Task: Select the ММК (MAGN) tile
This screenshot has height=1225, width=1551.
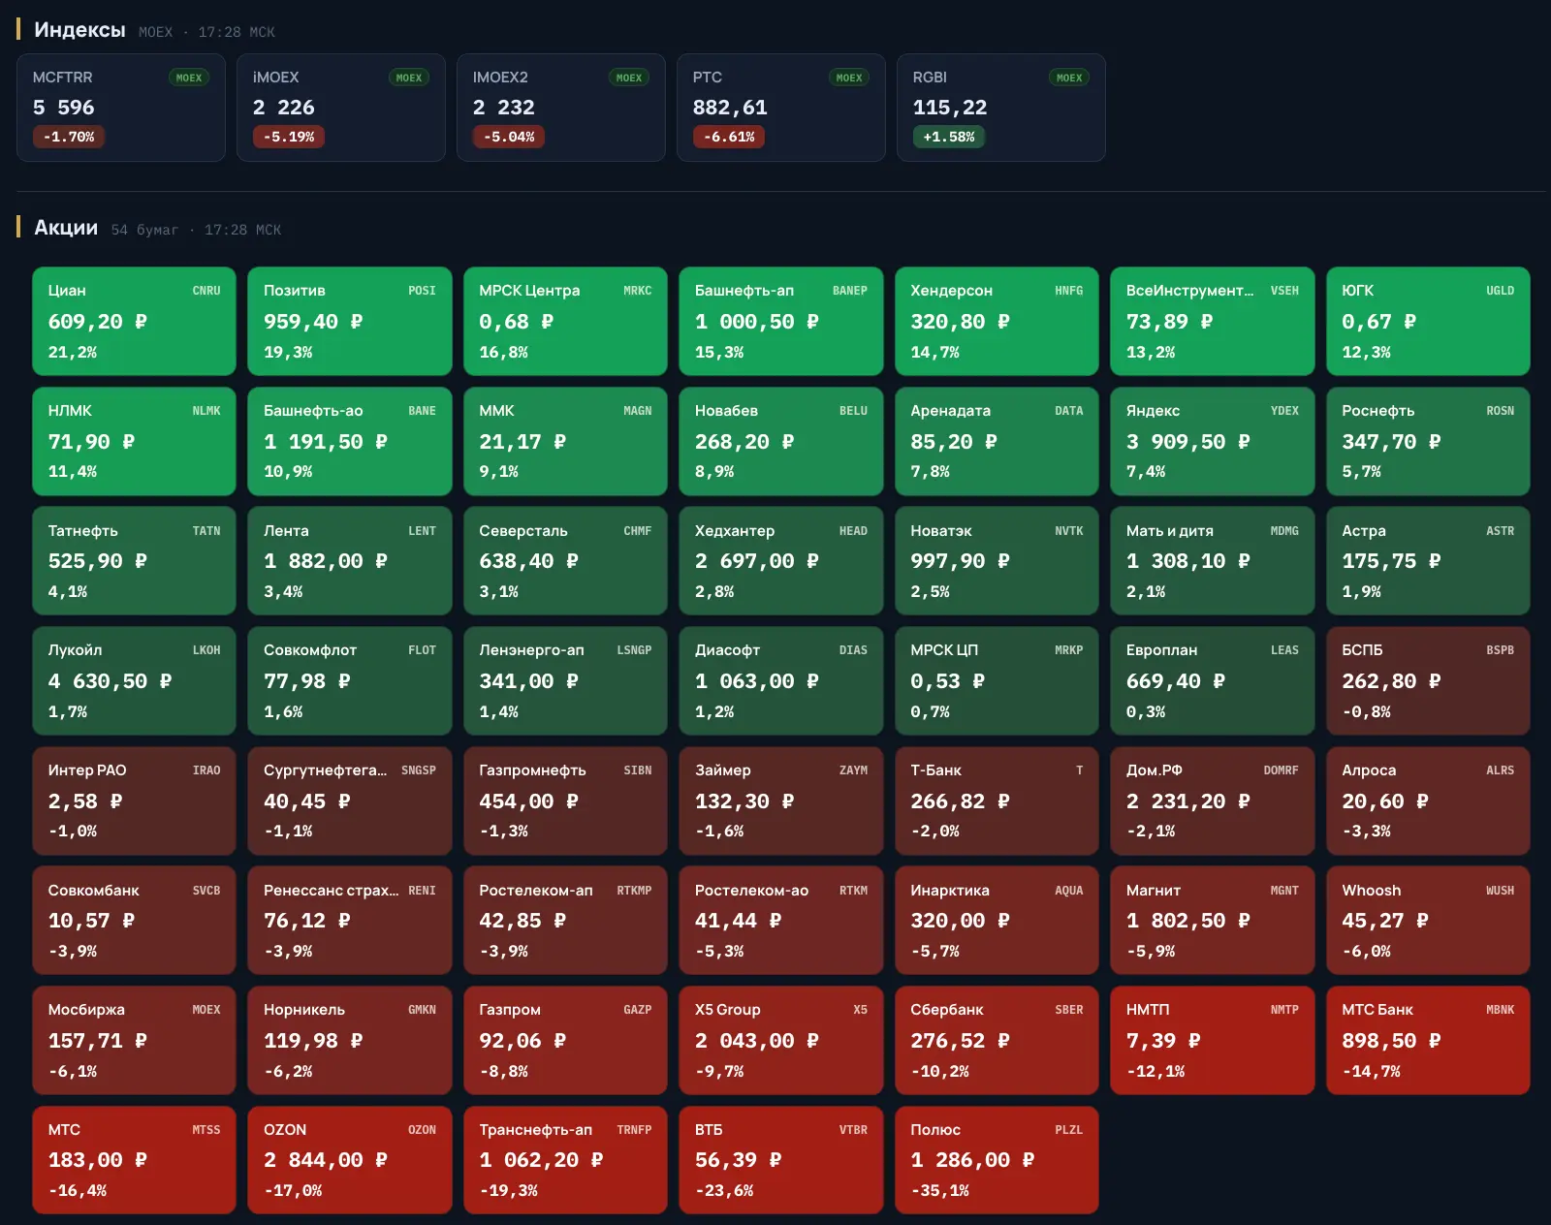Action: point(565,441)
